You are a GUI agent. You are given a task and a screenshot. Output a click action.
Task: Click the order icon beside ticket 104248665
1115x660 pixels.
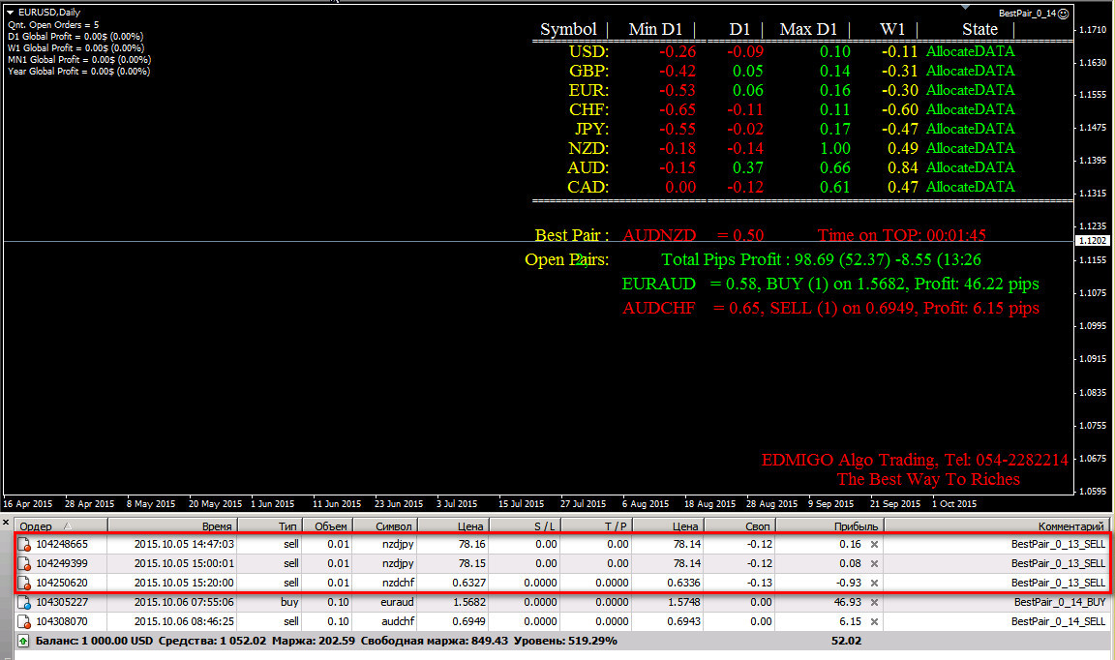(x=24, y=545)
